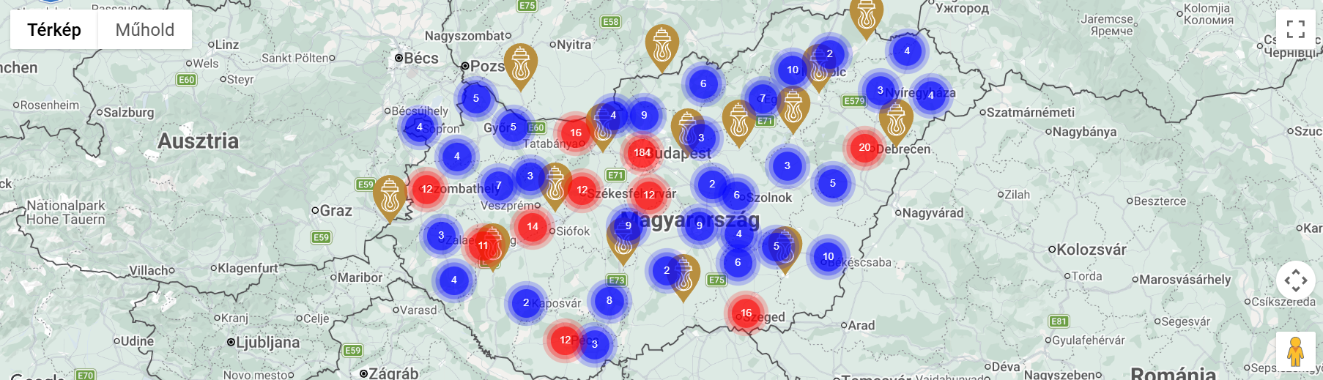Open the red 12 cluster near Pécs

coord(565,340)
